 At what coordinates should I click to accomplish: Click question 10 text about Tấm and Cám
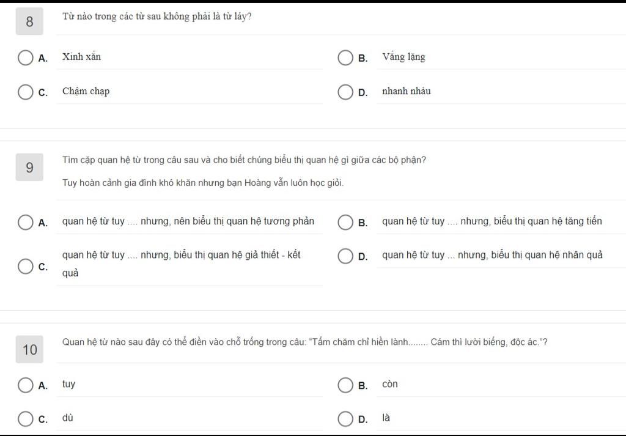(305, 342)
